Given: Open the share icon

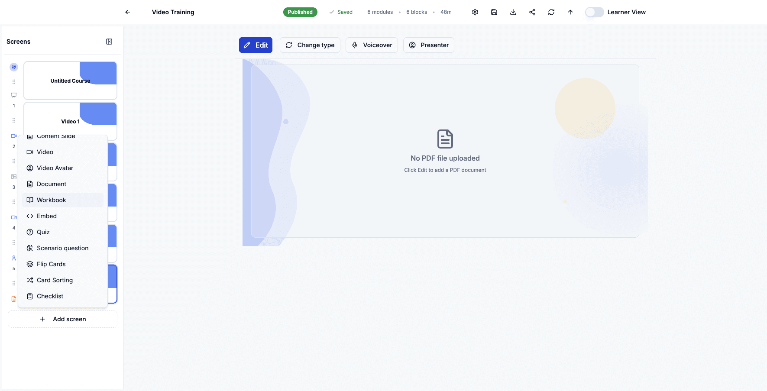Looking at the screenshot, I should coord(532,12).
